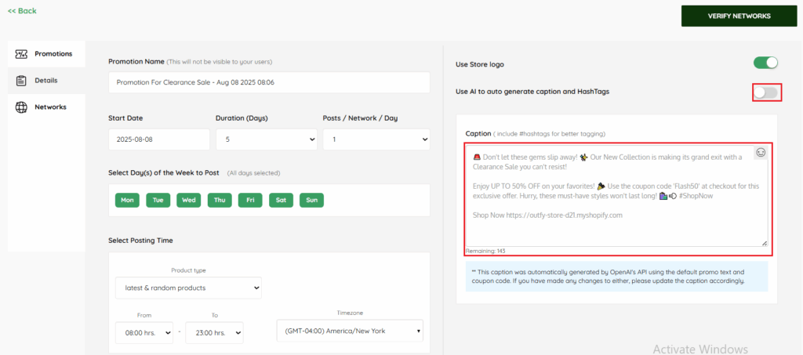The height and width of the screenshot is (355, 803).
Task: Click the caption textarea resize handle
Action: pos(765,244)
